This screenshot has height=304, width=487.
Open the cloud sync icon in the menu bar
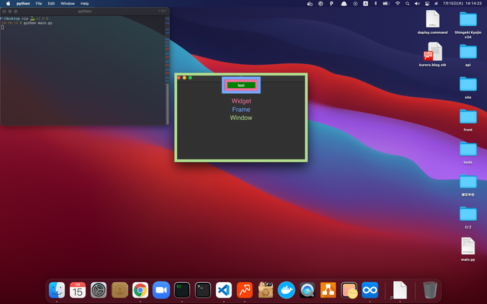[310, 4]
